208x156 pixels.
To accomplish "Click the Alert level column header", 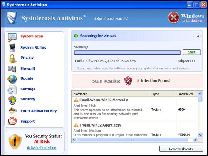I will point(187,94).
